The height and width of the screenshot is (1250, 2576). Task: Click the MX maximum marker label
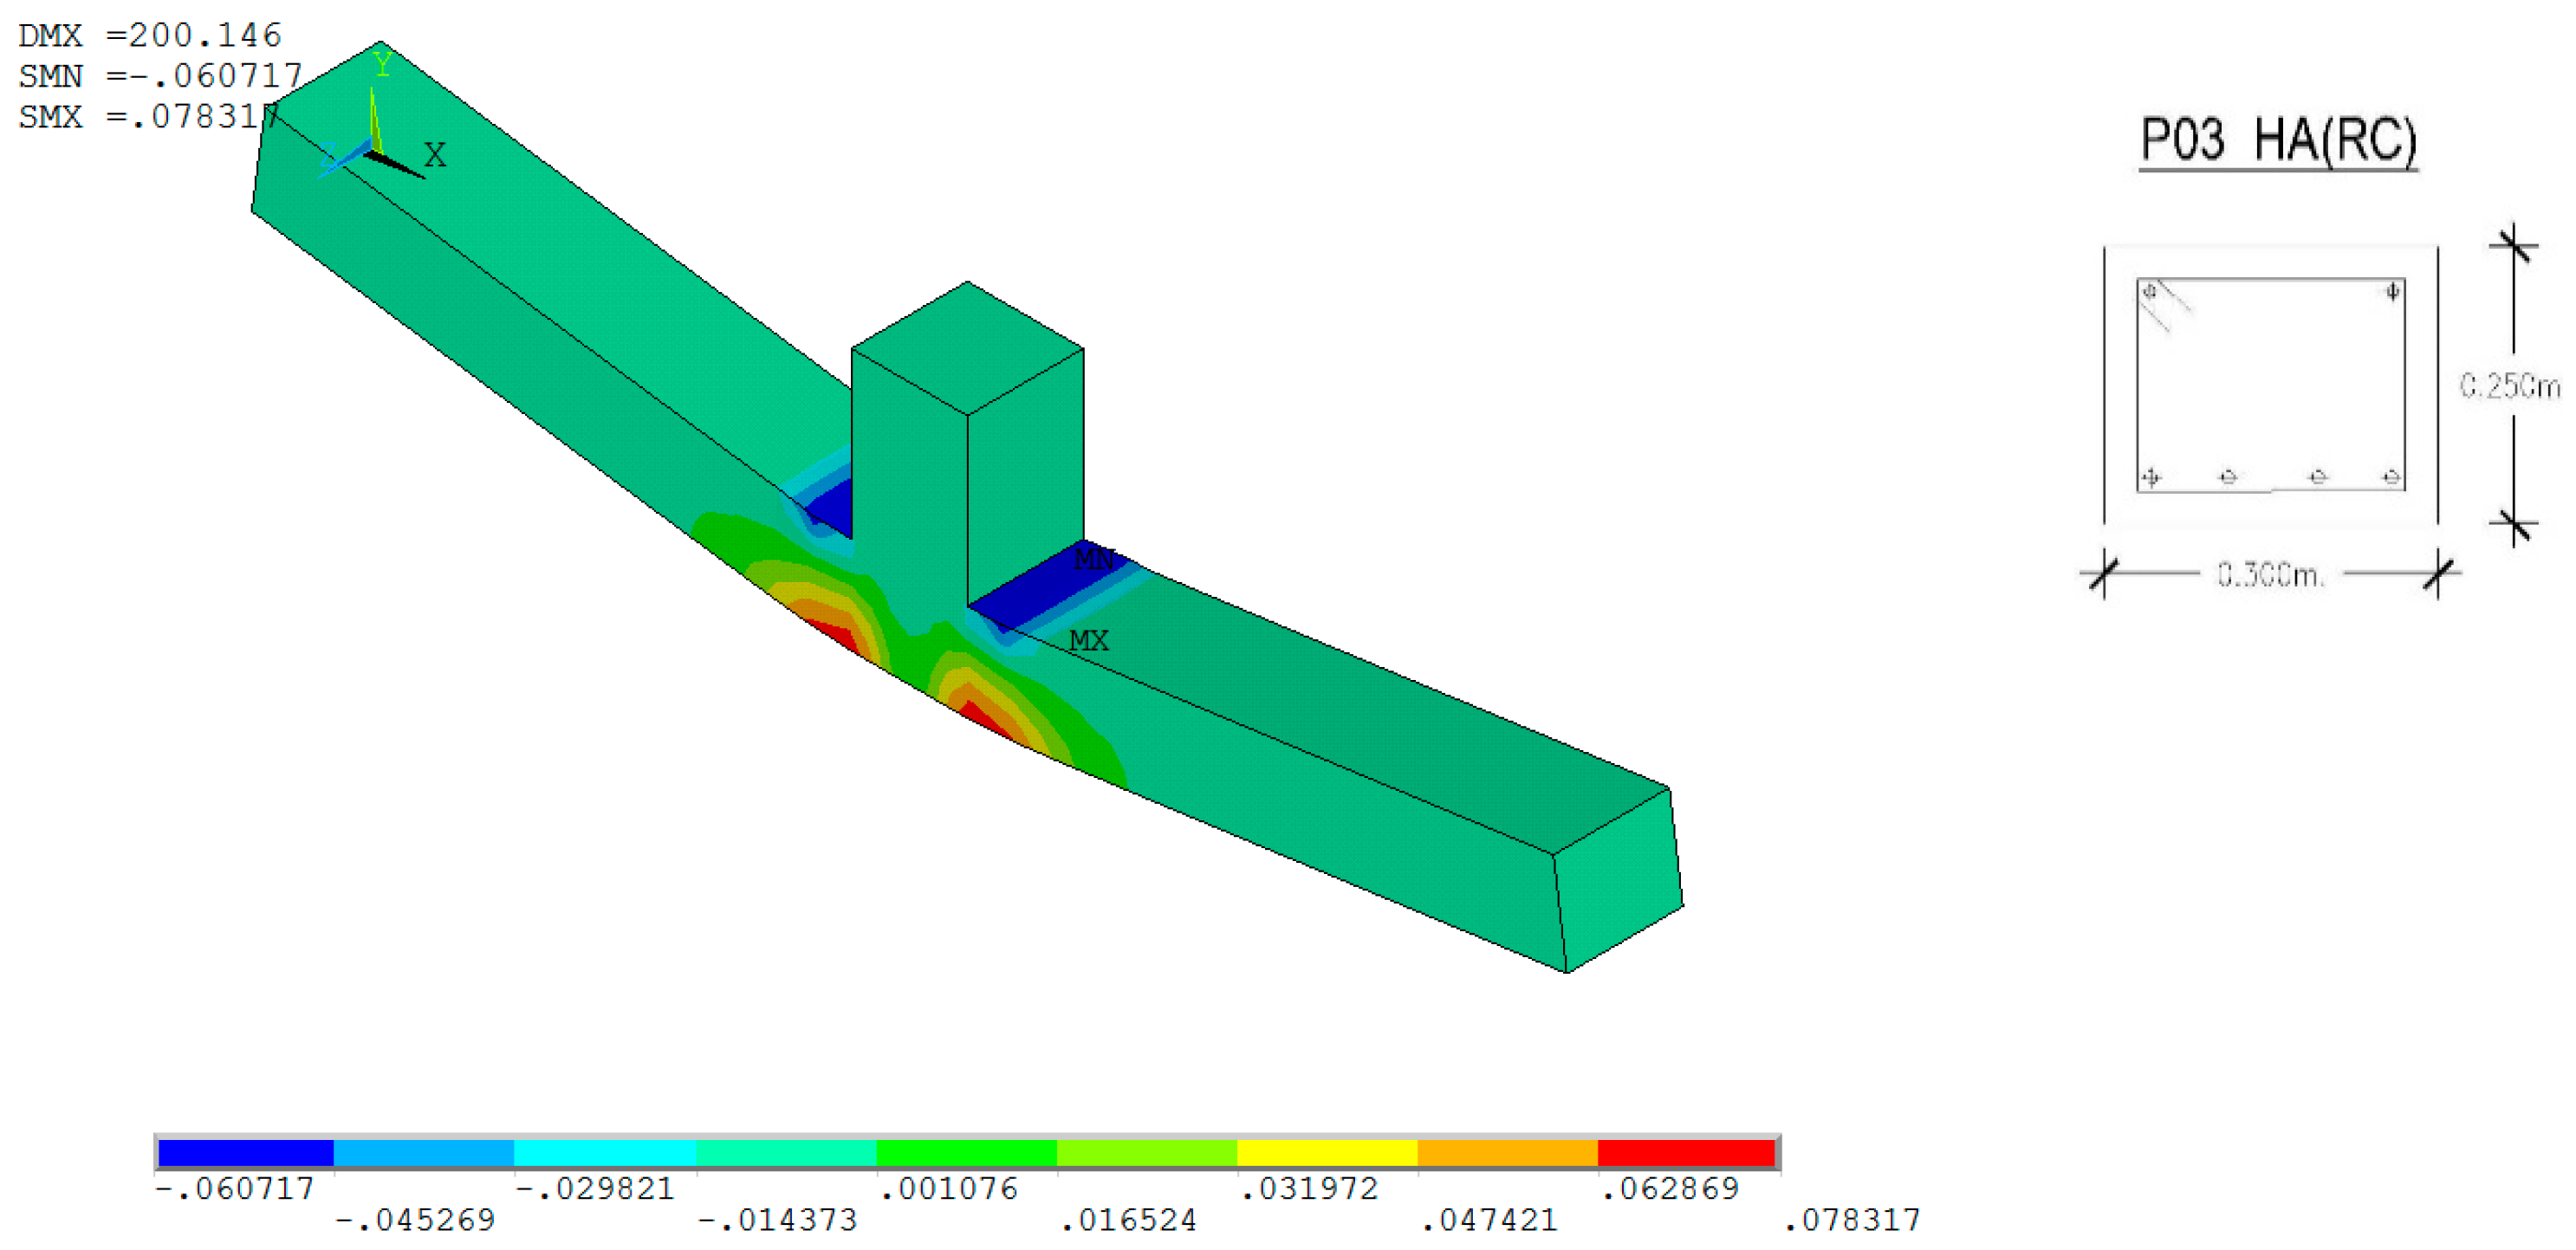1088,641
